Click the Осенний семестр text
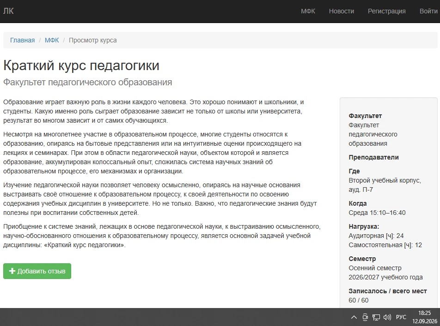The image size is (440, 326). (x=375, y=268)
